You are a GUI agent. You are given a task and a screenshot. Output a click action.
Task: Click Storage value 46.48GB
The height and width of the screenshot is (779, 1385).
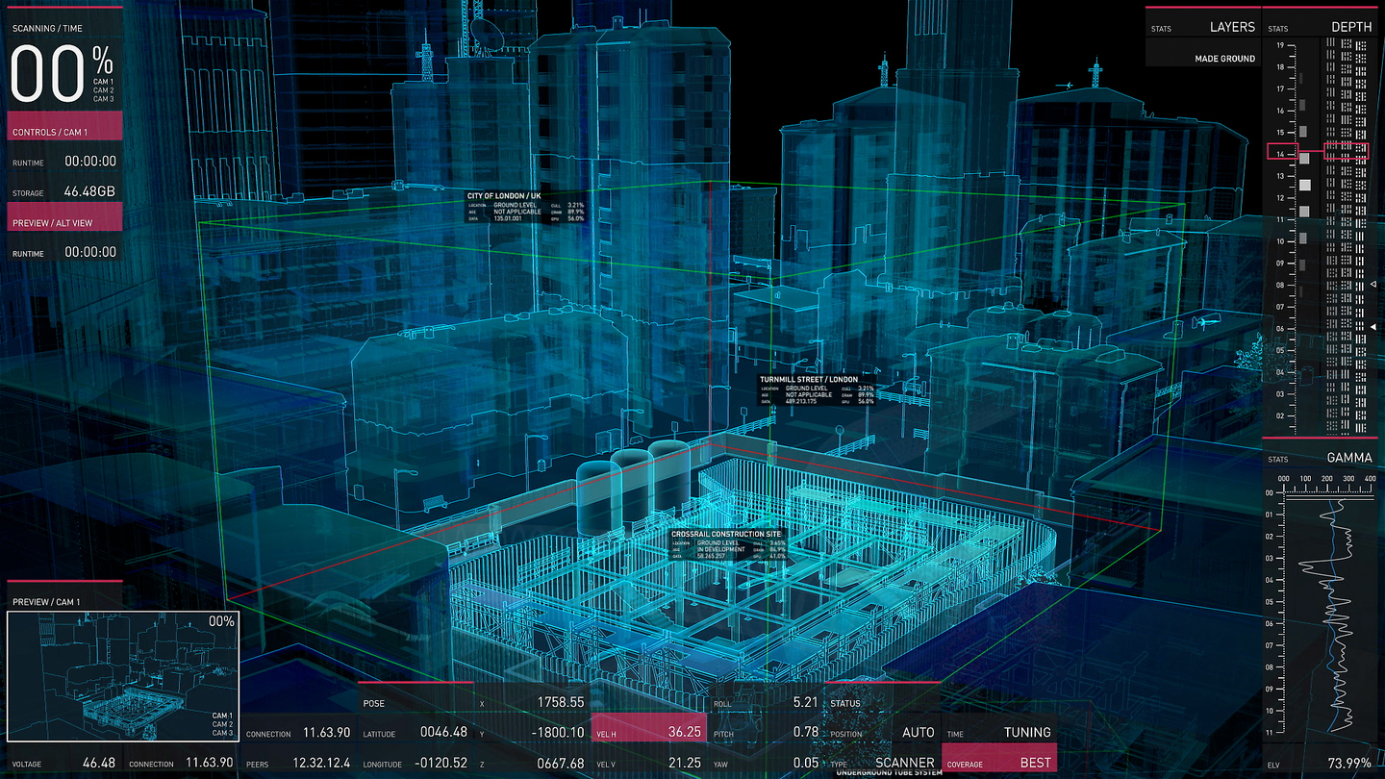tap(89, 191)
